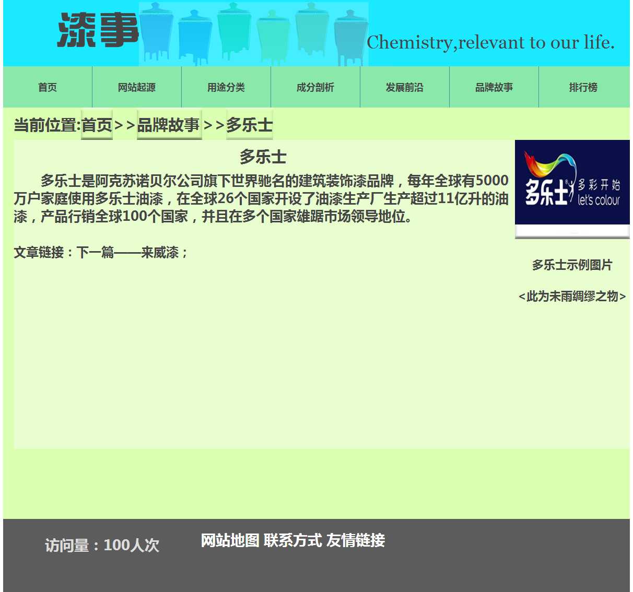Click the 漆事 site logo
Screen dimensions: 633x592
point(98,30)
